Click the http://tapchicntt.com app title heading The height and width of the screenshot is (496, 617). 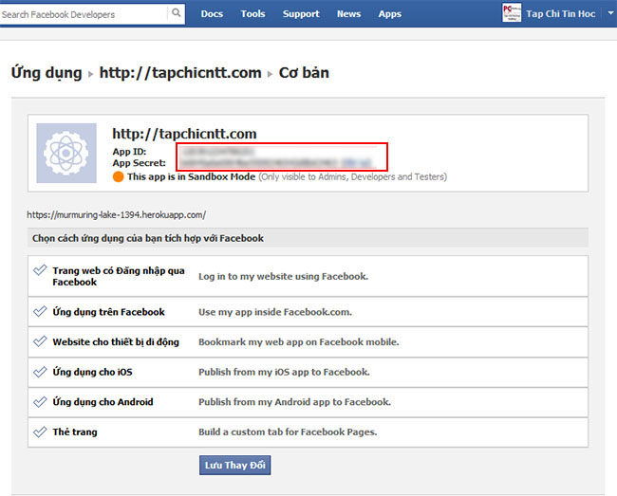click(x=184, y=134)
